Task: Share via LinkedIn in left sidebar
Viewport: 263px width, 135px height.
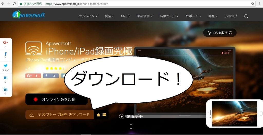Action: [6, 91]
